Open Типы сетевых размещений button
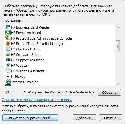 (x=30, y=118)
